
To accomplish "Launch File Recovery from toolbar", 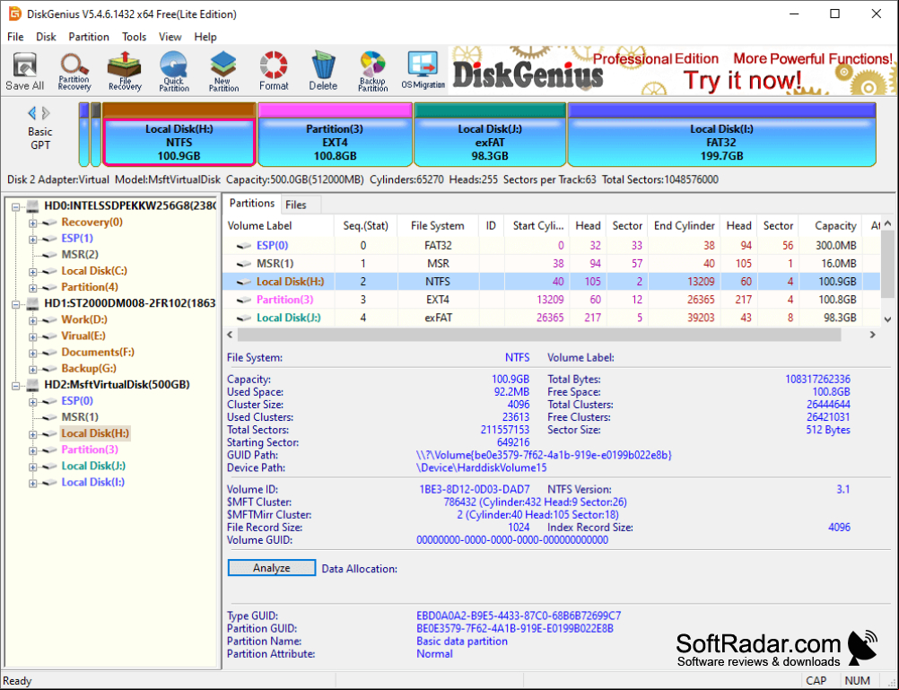I will [125, 71].
